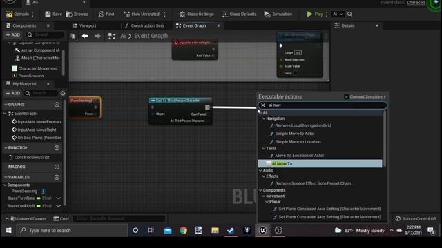
Task: Collapse the Navigation category
Action: point(264,118)
